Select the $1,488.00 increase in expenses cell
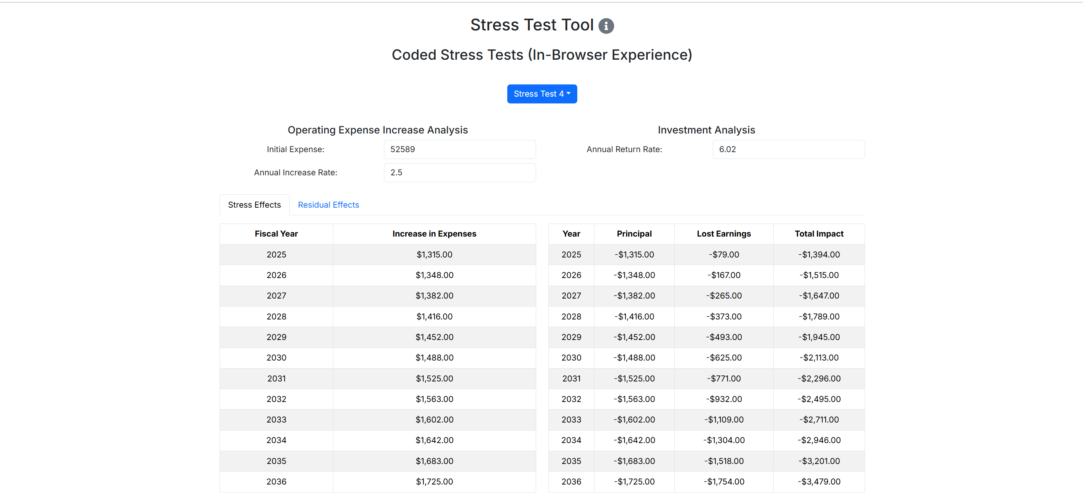 434,357
